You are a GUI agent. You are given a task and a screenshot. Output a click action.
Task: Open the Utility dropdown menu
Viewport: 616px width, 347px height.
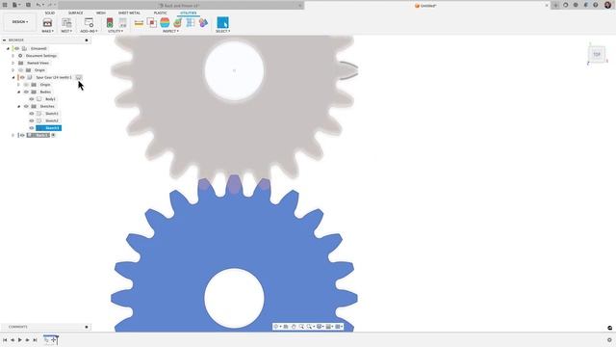115,31
